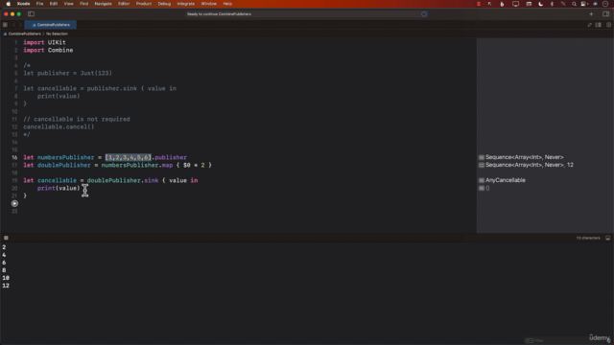Add an editor on the right
Image resolution: width=614 pixels, height=345 pixels.
[x=609, y=25]
